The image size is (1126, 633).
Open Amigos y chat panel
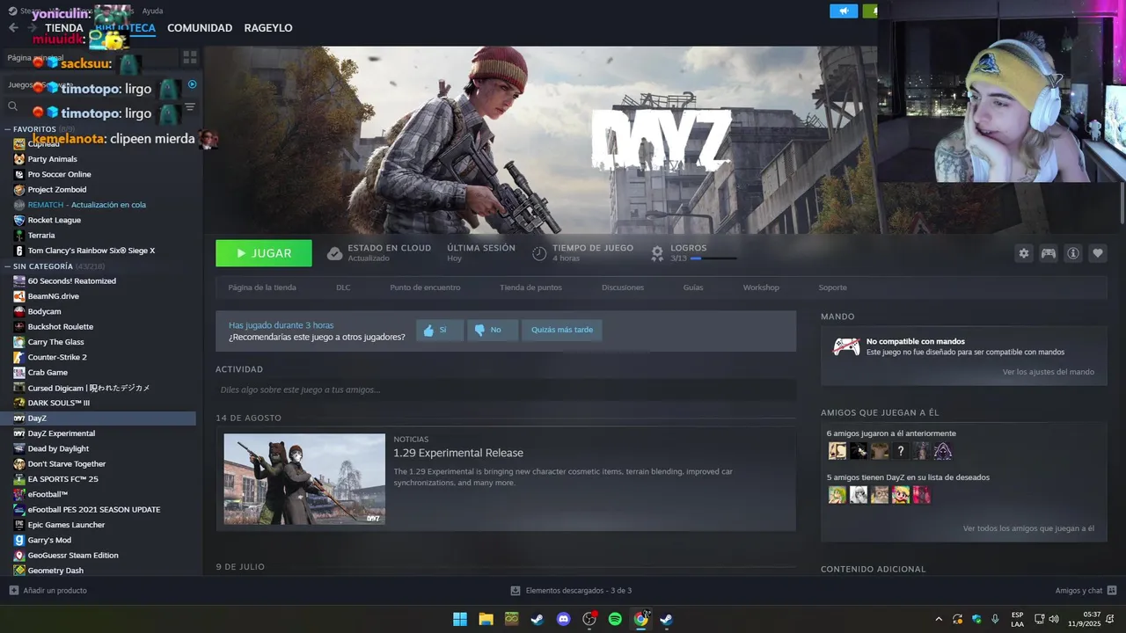click(x=1086, y=590)
